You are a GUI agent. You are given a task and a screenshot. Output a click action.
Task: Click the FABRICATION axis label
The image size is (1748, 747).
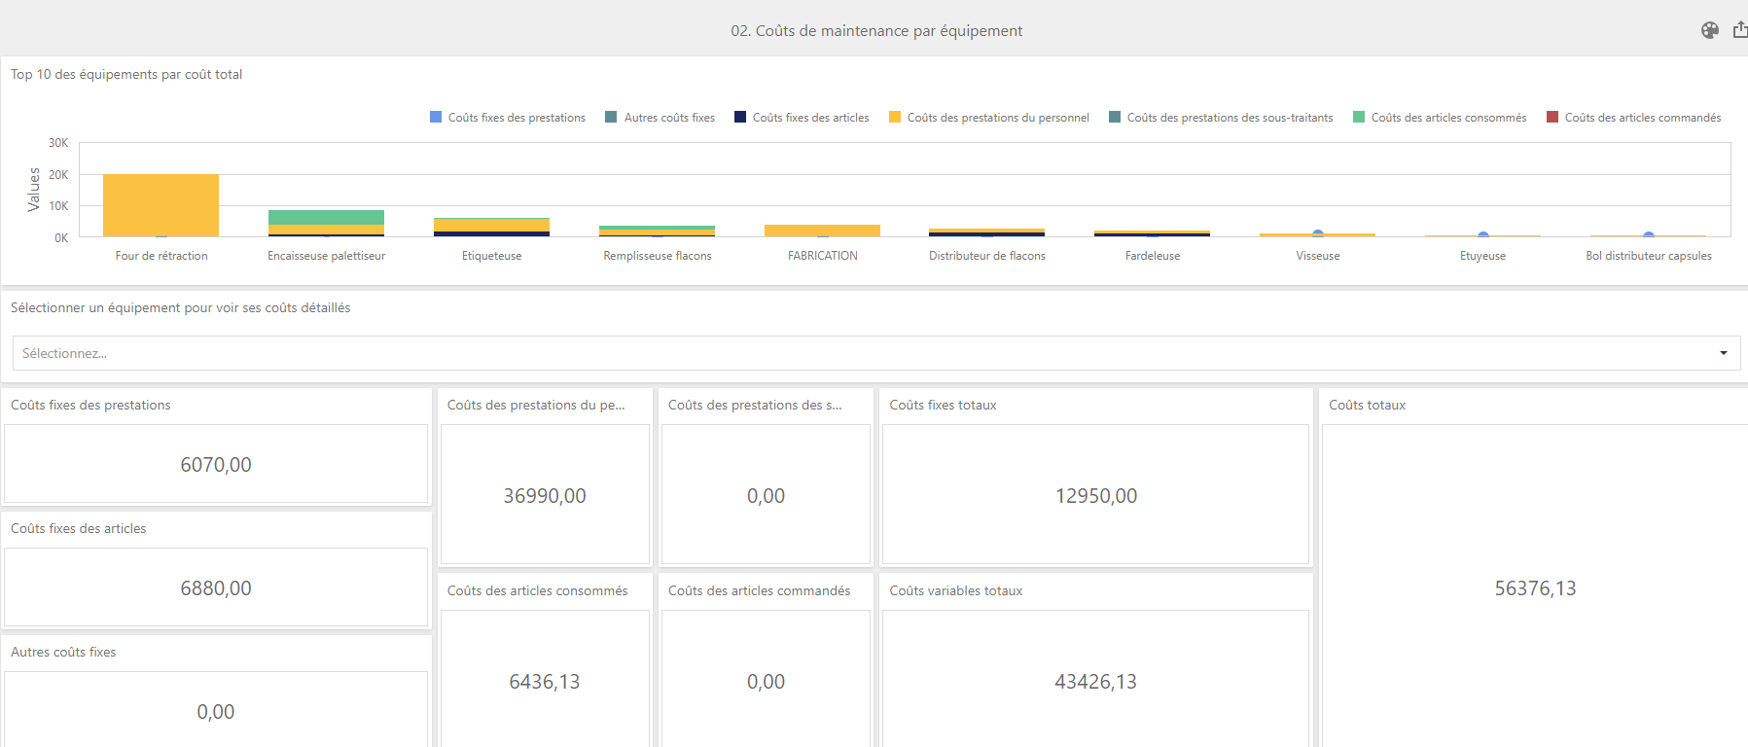tap(823, 256)
